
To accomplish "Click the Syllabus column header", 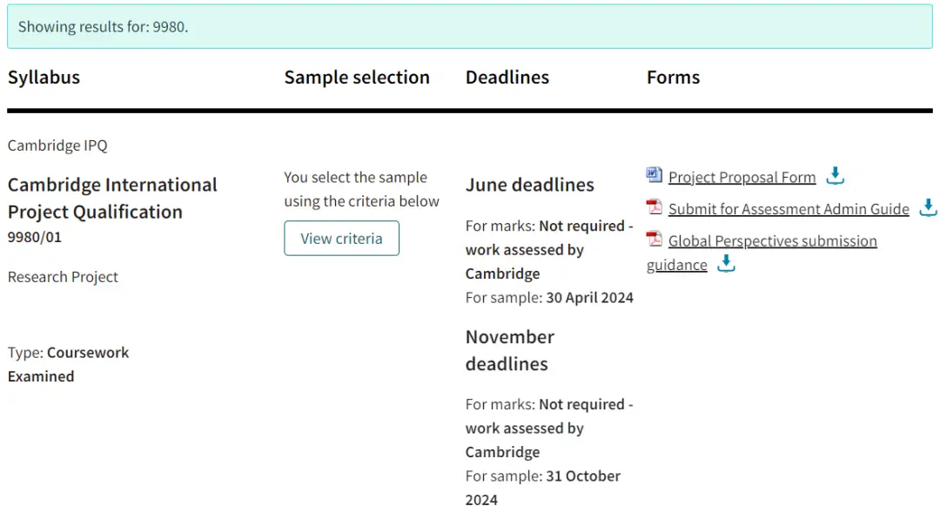I will [x=44, y=78].
